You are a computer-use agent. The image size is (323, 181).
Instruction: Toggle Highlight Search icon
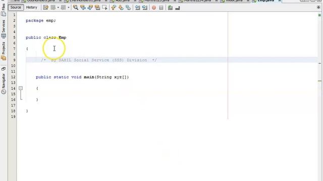point(97,8)
